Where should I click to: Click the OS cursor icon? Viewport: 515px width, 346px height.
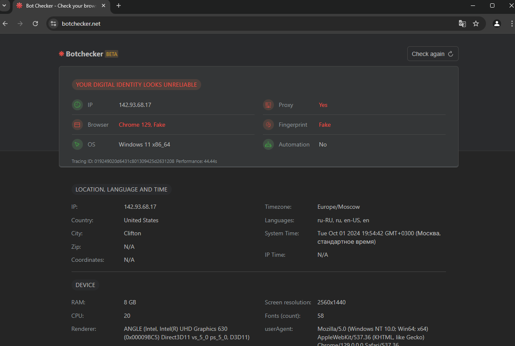pyautogui.click(x=77, y=144)
